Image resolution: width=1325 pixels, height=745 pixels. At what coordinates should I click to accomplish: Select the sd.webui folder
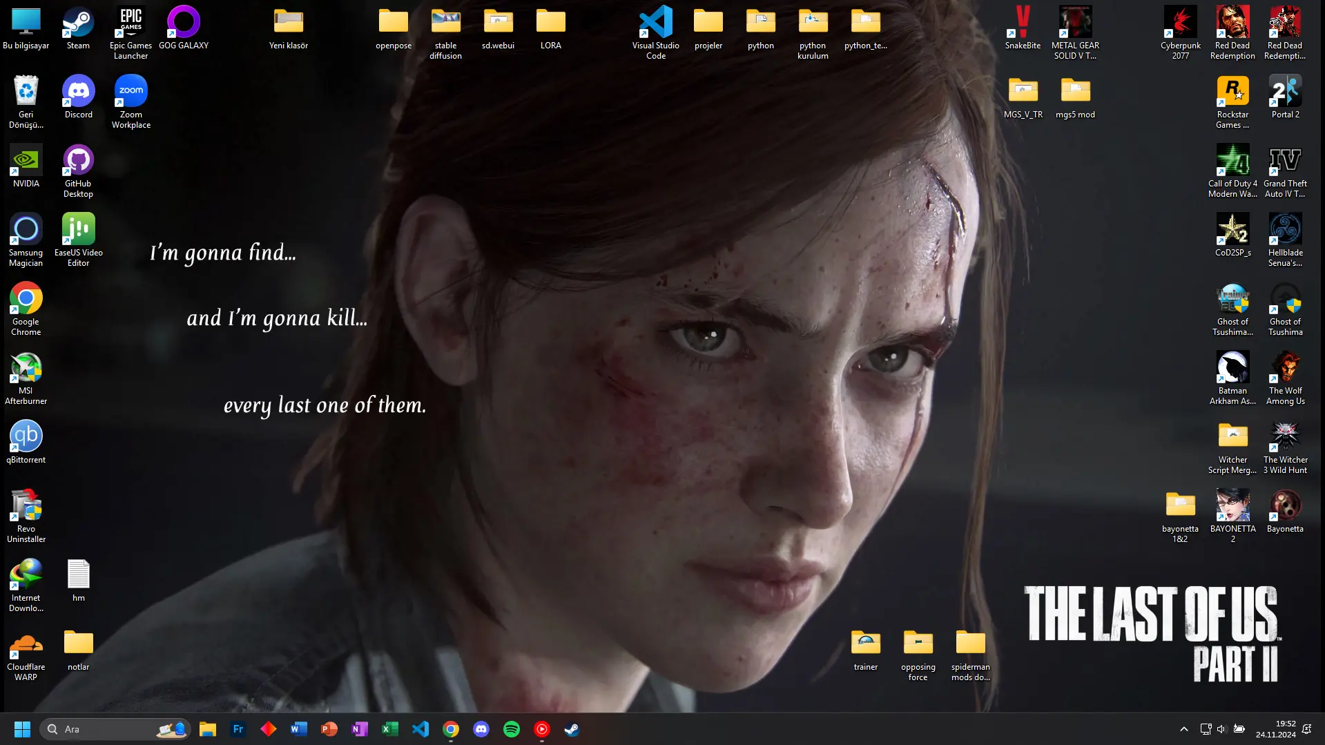(498, 28)
